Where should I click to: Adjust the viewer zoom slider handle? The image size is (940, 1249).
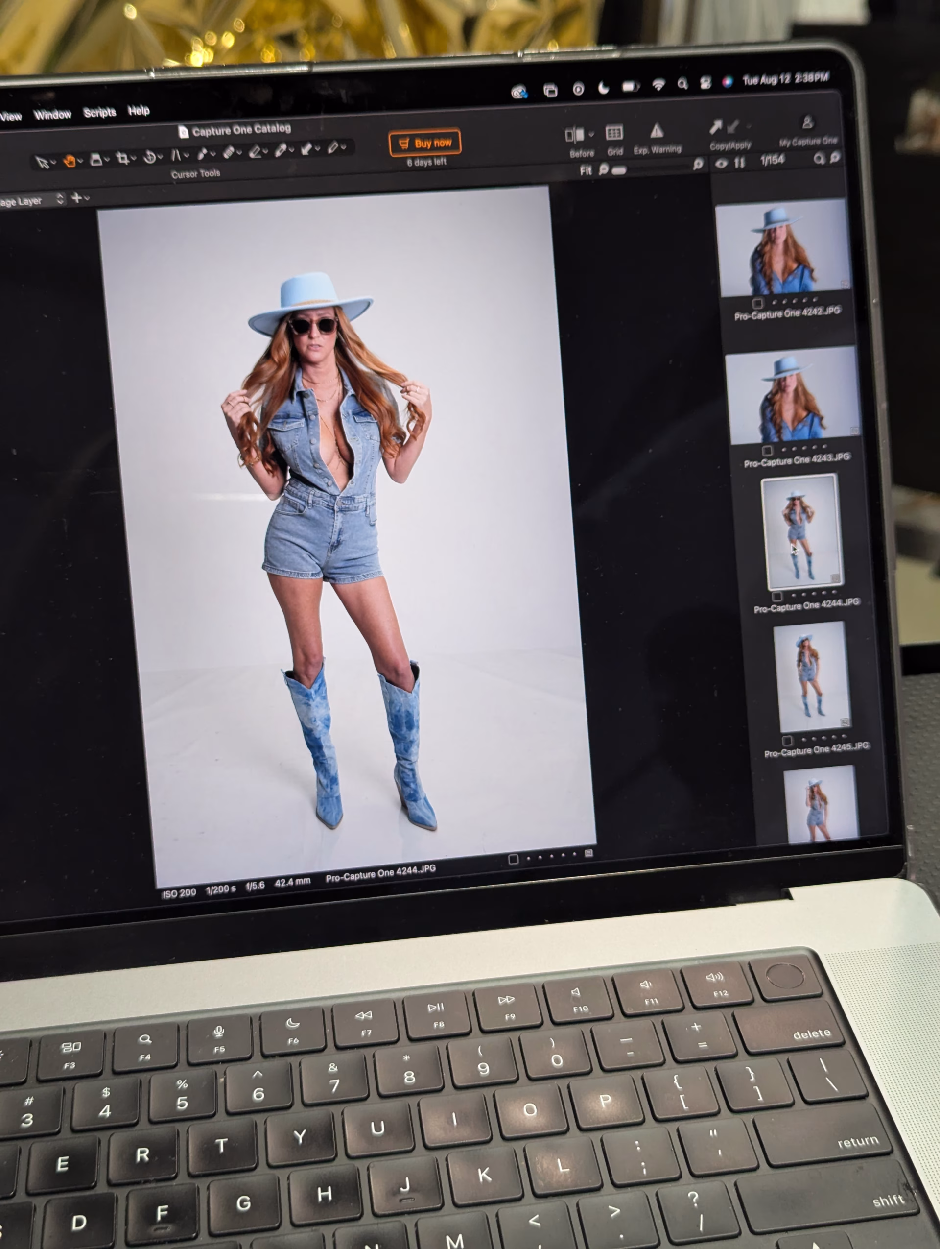(619, 170)
